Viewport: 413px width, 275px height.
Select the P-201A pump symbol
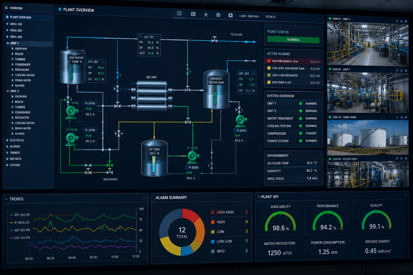241,121
